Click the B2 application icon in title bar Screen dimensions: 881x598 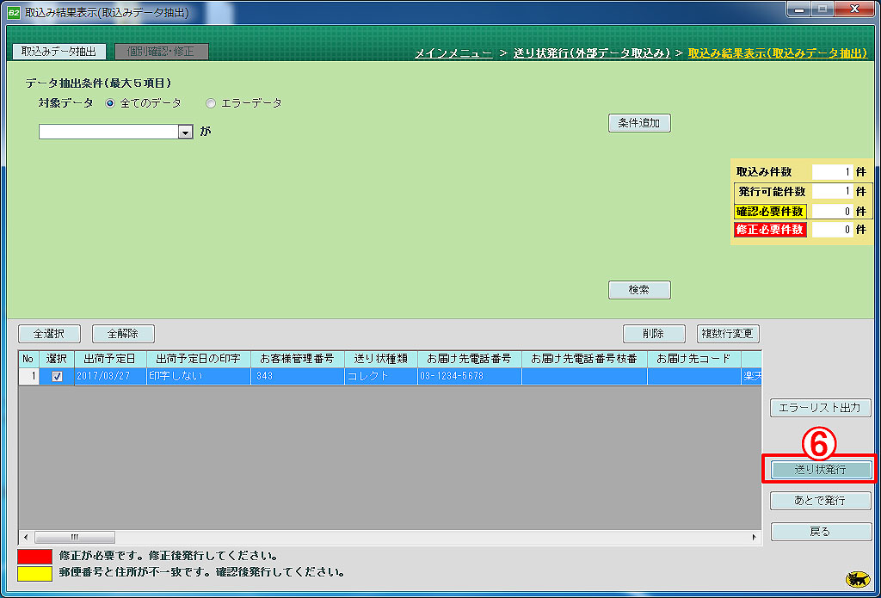(12, 12)
